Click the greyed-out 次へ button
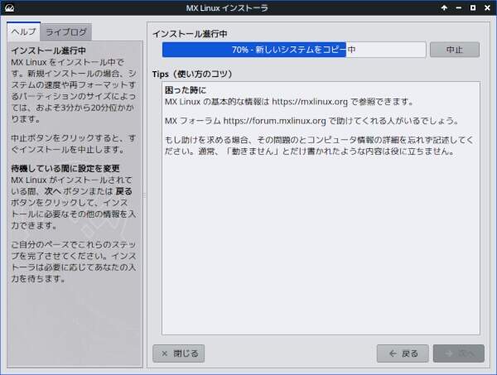The image size is (497, 375). [x=458, y=353]
